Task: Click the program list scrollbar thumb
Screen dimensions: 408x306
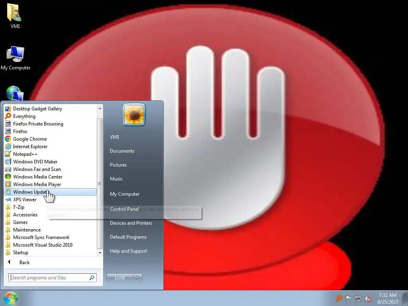Action: click(100, 183)
